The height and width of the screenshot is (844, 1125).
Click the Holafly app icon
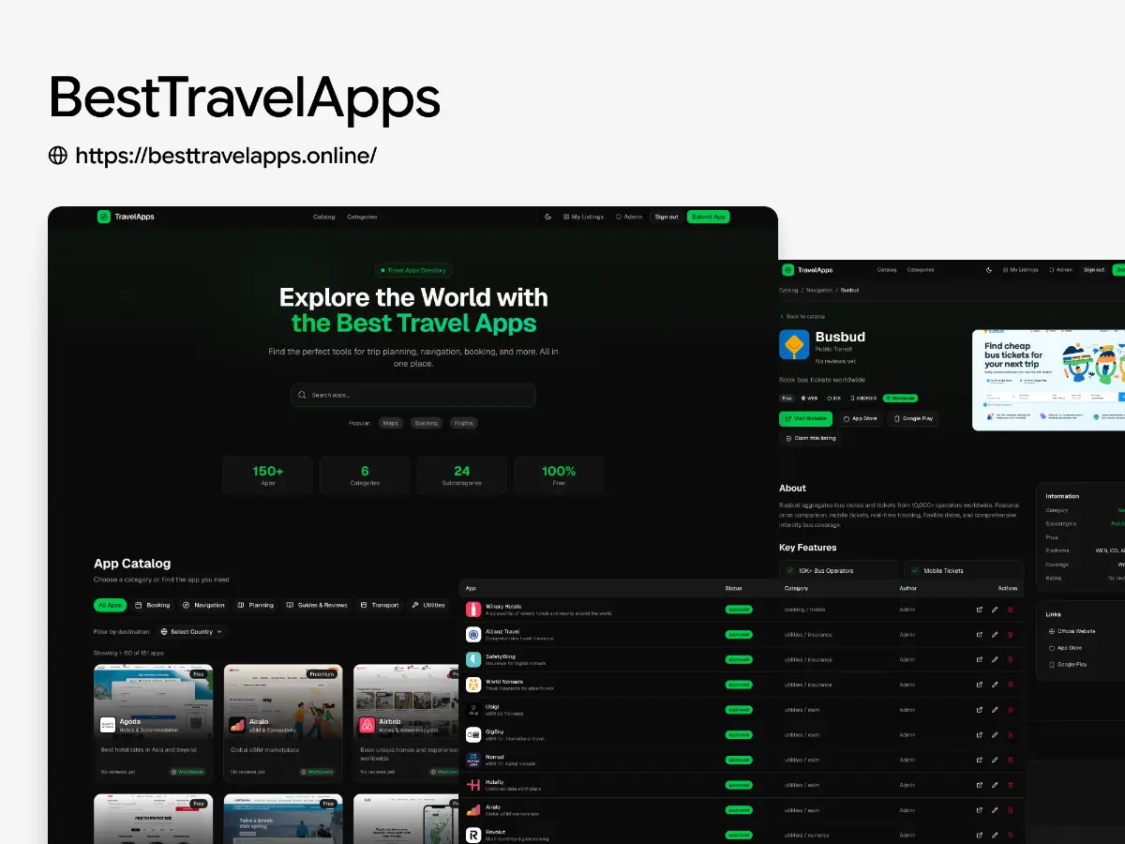pos(472,783)
